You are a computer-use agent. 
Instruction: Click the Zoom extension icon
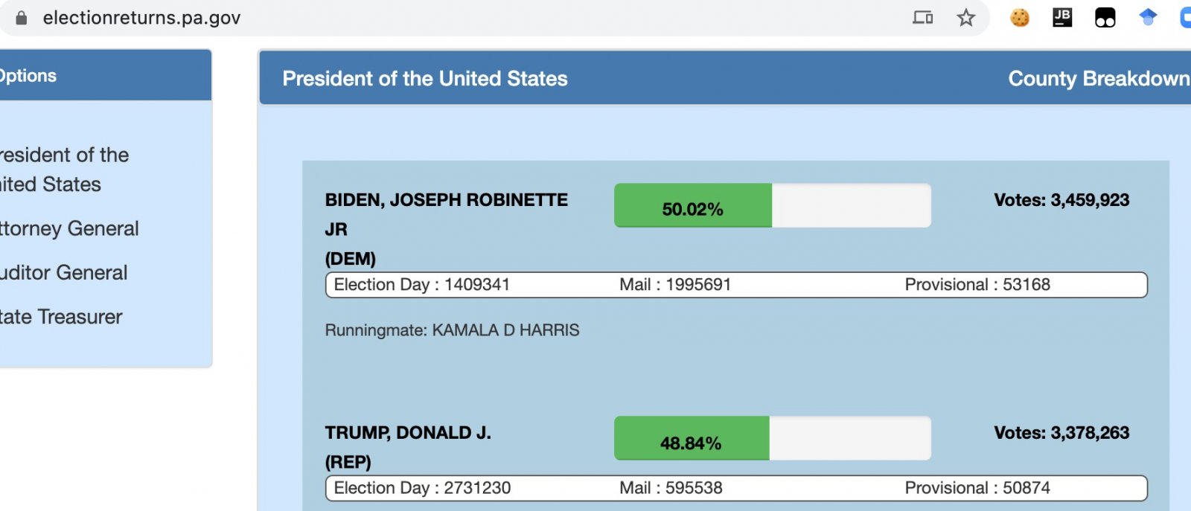point(1186,18)
